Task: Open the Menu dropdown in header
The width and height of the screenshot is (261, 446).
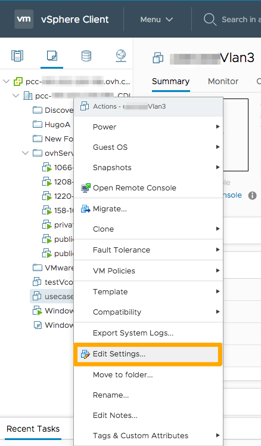Action: pos(157,19)
